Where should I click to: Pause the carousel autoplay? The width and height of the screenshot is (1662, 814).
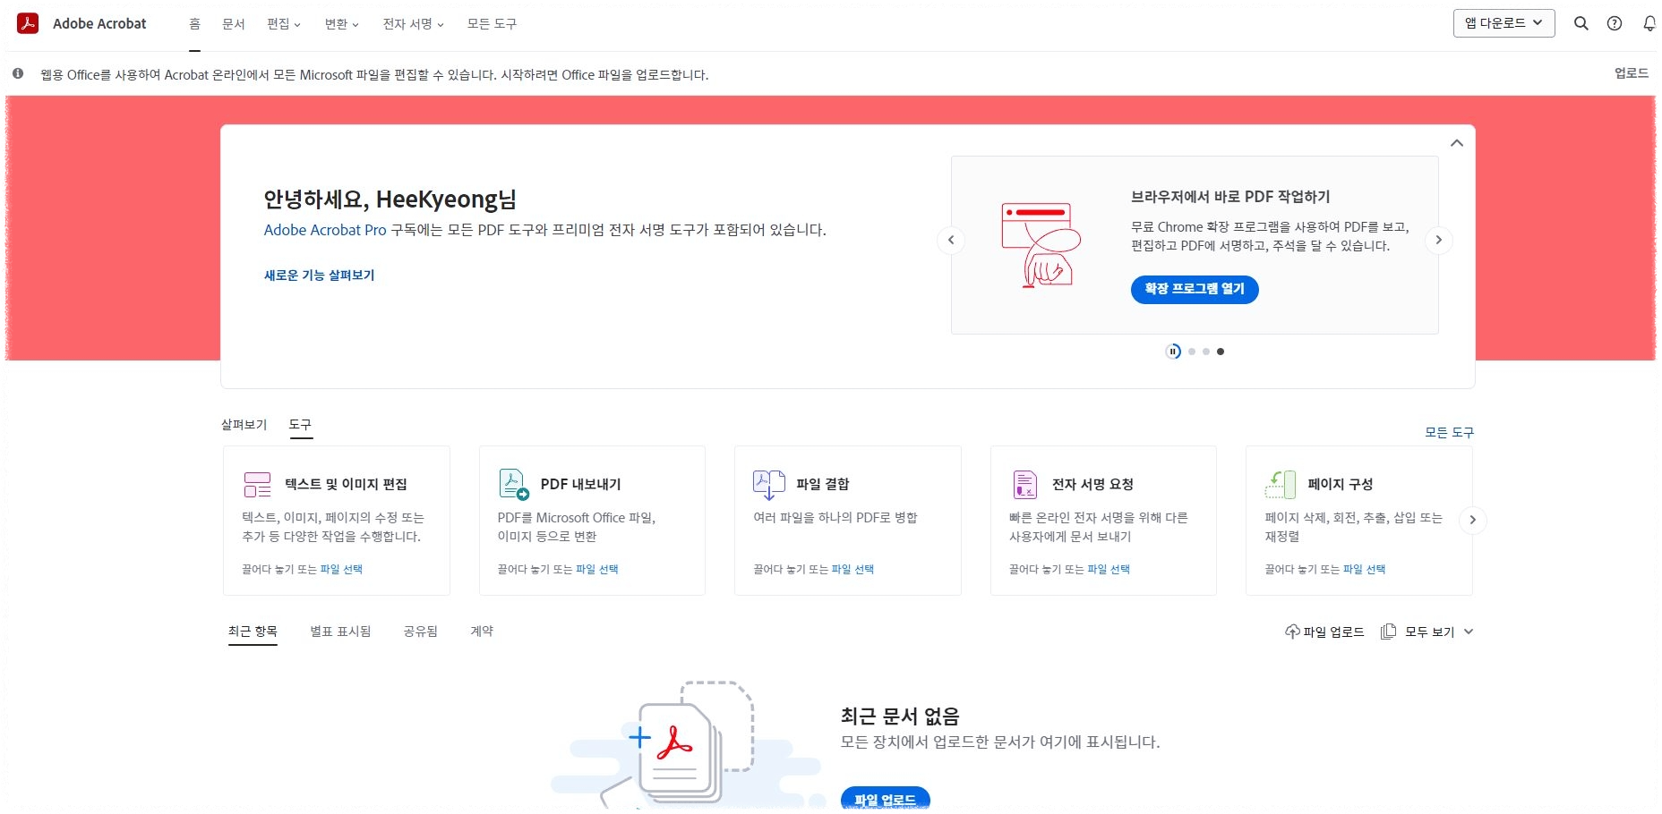(1173, 352)
